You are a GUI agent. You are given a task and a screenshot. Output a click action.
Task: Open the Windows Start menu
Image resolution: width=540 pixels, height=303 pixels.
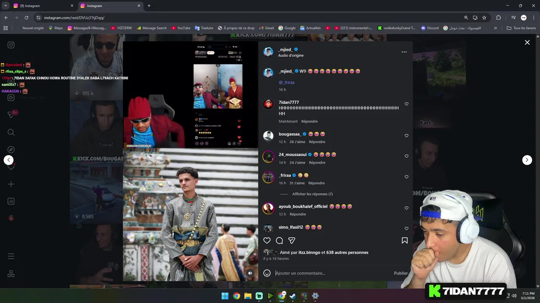pyautogui.click(x=225, y=296)
